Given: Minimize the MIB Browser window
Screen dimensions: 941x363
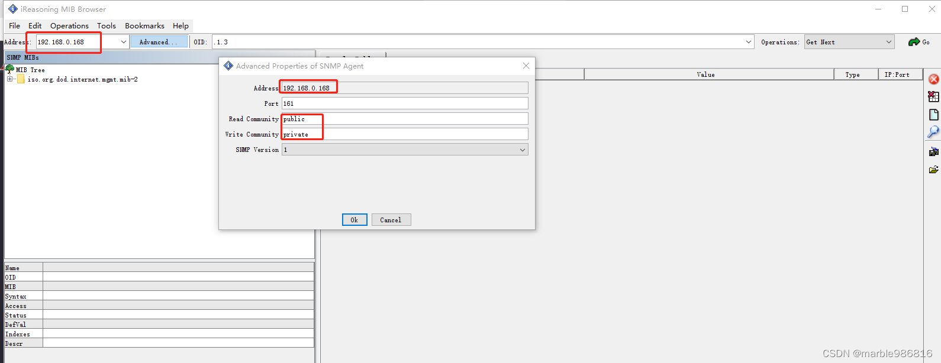Looking at the screenshot, I should pyautogui.click(x=878, y=9).
